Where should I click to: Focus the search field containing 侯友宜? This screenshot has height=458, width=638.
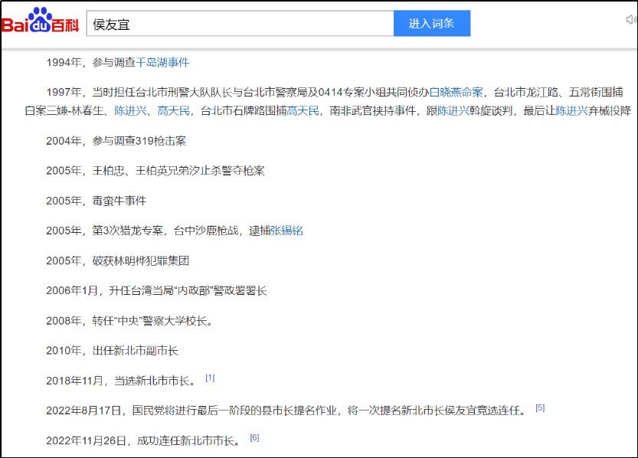[240, 24]
